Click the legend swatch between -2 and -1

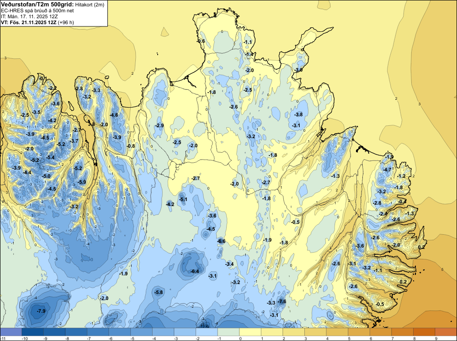click(x=207, y=332)
